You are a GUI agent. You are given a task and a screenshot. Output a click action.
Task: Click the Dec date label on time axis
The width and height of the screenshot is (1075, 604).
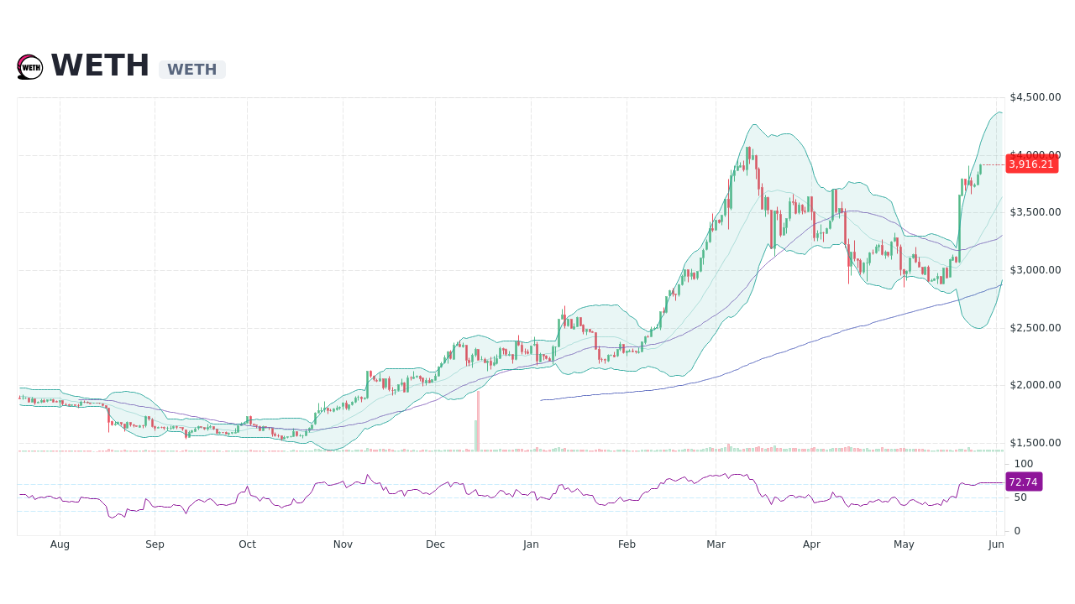(x=435, y=544)
